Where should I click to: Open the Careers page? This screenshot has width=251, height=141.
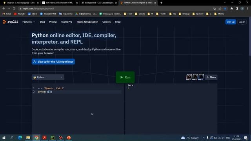[106, 22]
